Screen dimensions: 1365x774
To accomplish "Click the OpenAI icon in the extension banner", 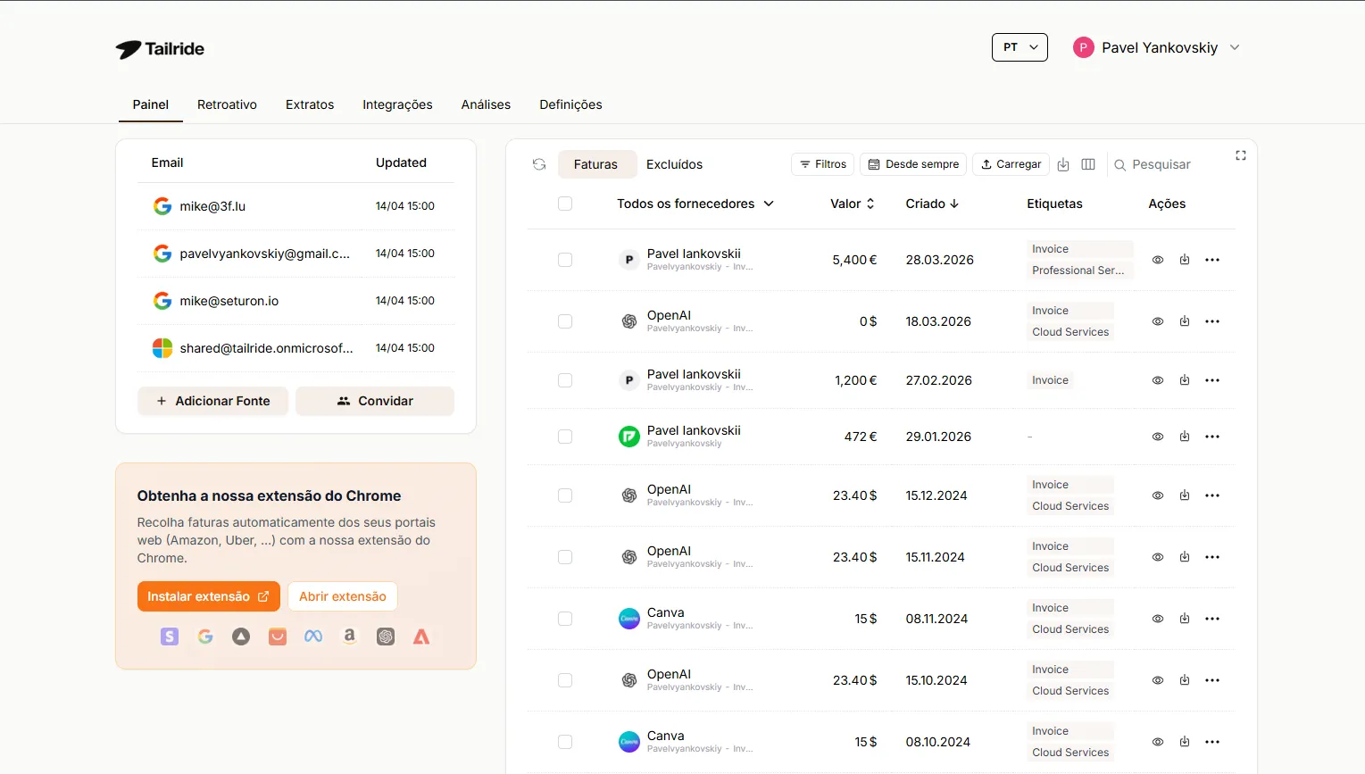I will (x=386, y=637).
